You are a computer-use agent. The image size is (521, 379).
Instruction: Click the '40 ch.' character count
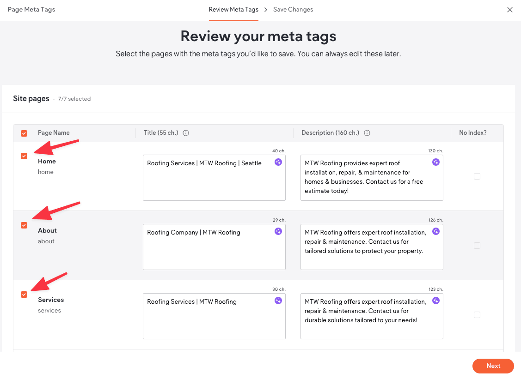[x=279, y=150]
